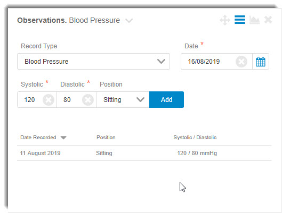Clear the date field value
This screenshot has height=213, width=282.
(241, 62)
